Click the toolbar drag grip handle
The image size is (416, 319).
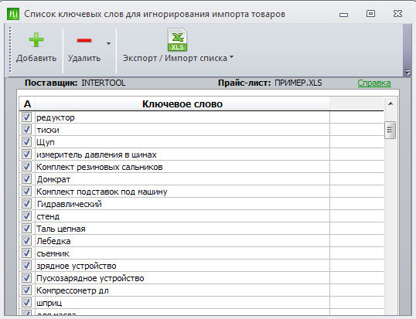click(x=10, y=49)
